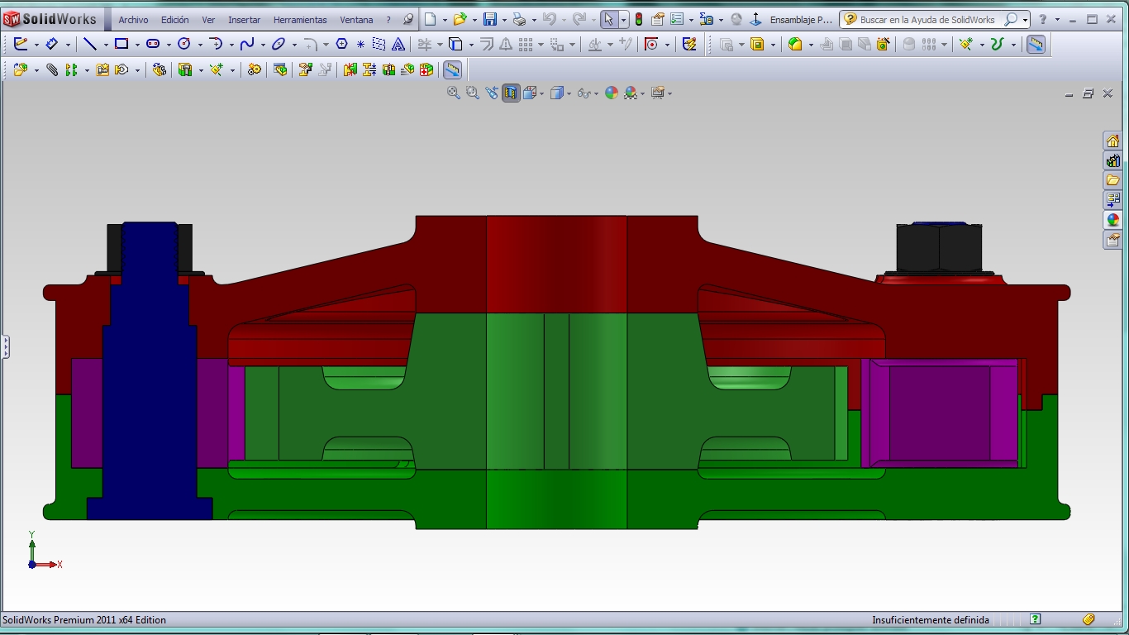Select the Circle sketch tool

click(184, 45)
